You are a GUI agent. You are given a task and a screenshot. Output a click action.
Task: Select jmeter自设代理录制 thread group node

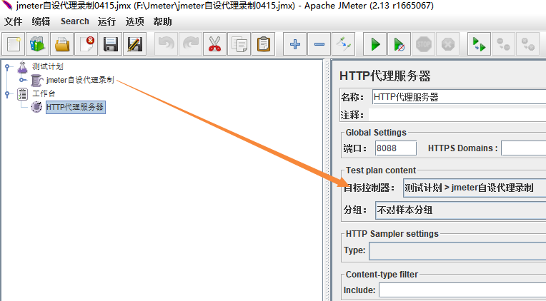coord(80,80)
